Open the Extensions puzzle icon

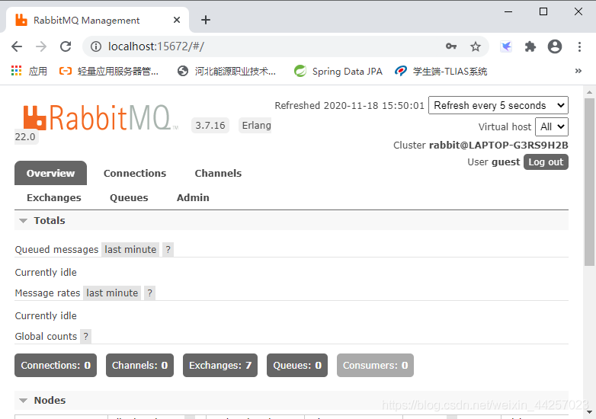(x=530, y=46)
